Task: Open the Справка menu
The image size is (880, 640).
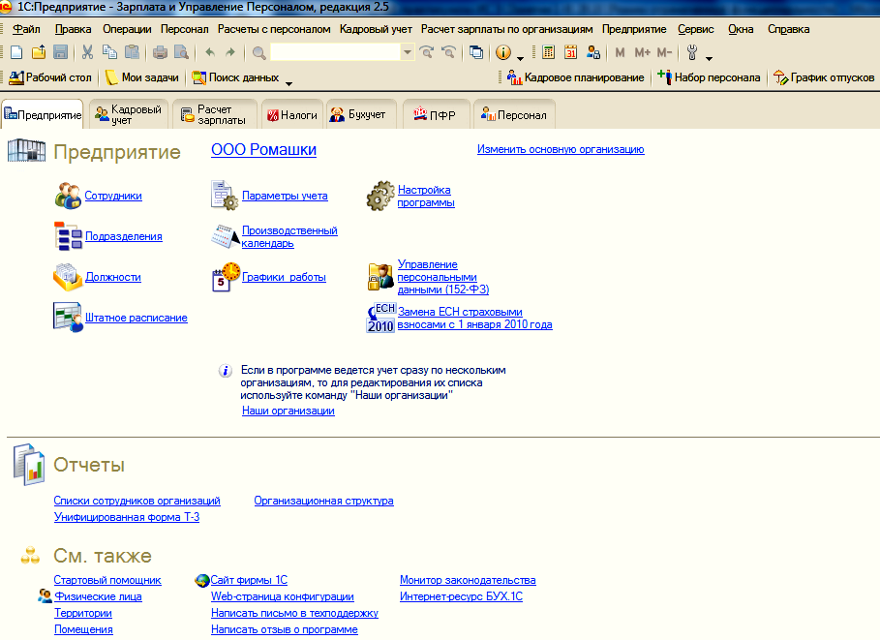Action: 788,29
